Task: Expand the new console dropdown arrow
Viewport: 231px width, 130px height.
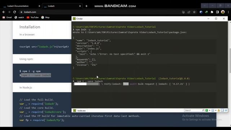Action: 210,110
